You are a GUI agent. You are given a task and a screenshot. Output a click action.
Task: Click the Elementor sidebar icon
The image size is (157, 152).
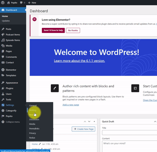[3, 70]
